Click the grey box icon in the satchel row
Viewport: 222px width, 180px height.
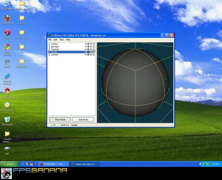click(91, 55)
